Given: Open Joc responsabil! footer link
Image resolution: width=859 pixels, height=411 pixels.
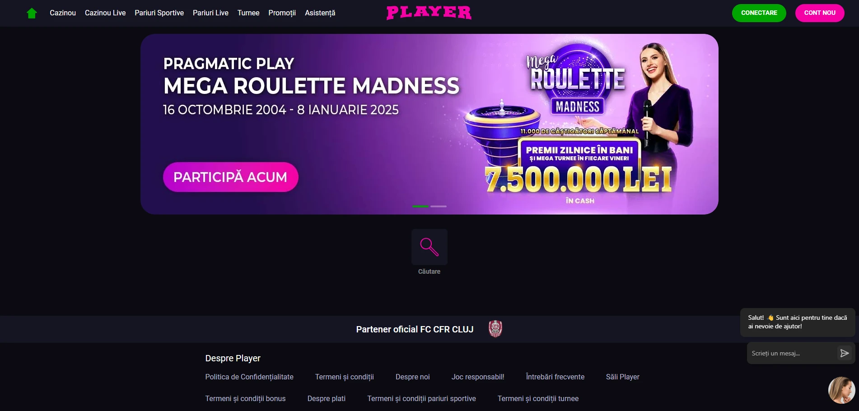Looking at the screenshot, I should click(478, 377).
